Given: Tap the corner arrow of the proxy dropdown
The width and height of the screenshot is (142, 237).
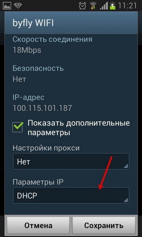Looking at the screenshot, I should (x=126, y=166).
